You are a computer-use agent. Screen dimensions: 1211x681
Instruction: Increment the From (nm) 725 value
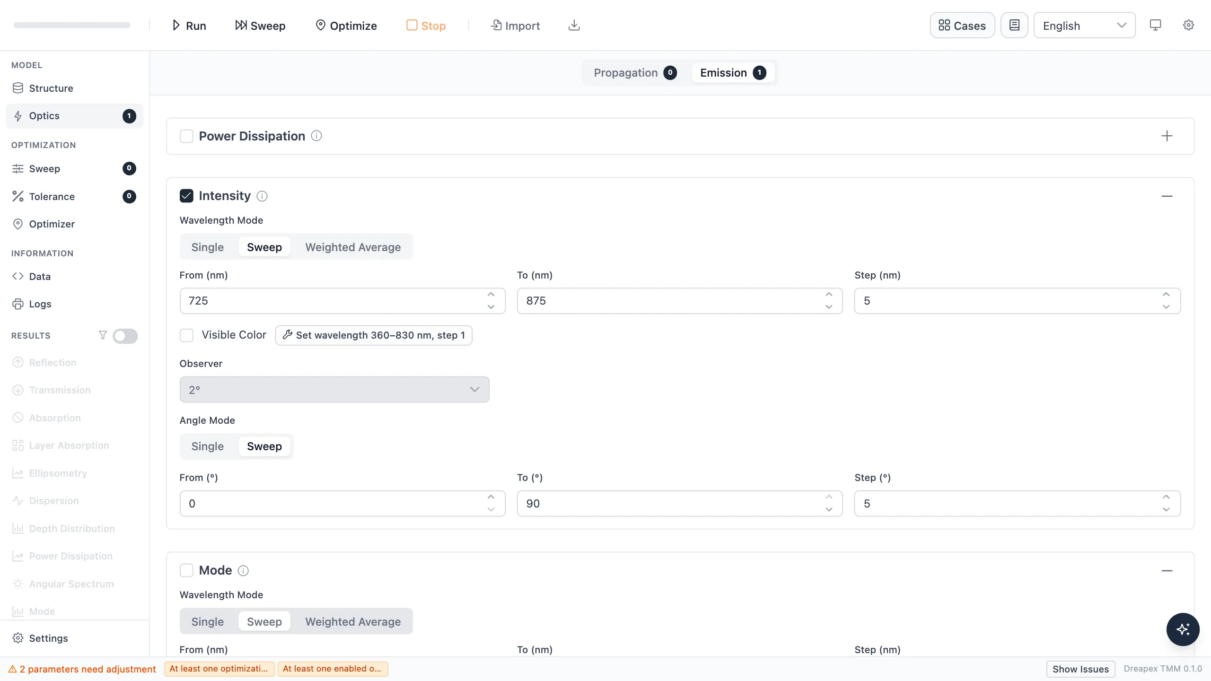pyautogui.click(x=491, y=294)
